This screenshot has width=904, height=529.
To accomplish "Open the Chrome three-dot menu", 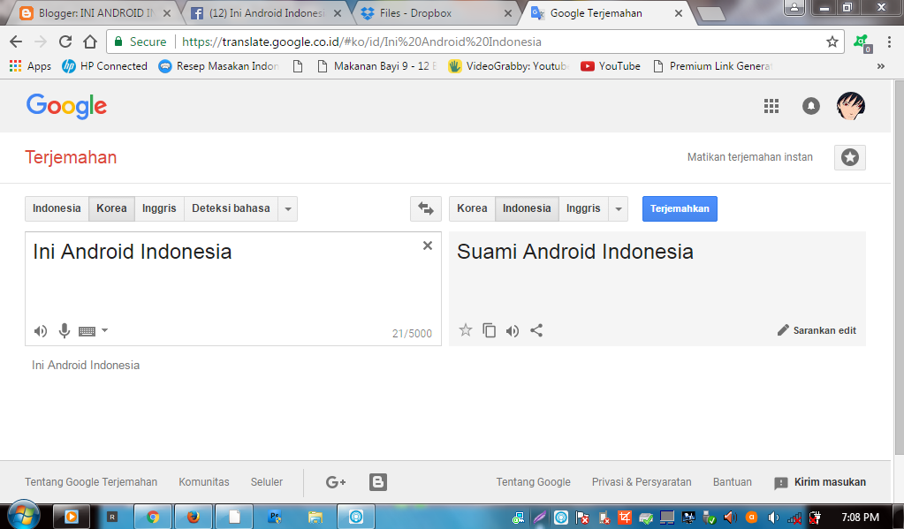I will (889, 42).
